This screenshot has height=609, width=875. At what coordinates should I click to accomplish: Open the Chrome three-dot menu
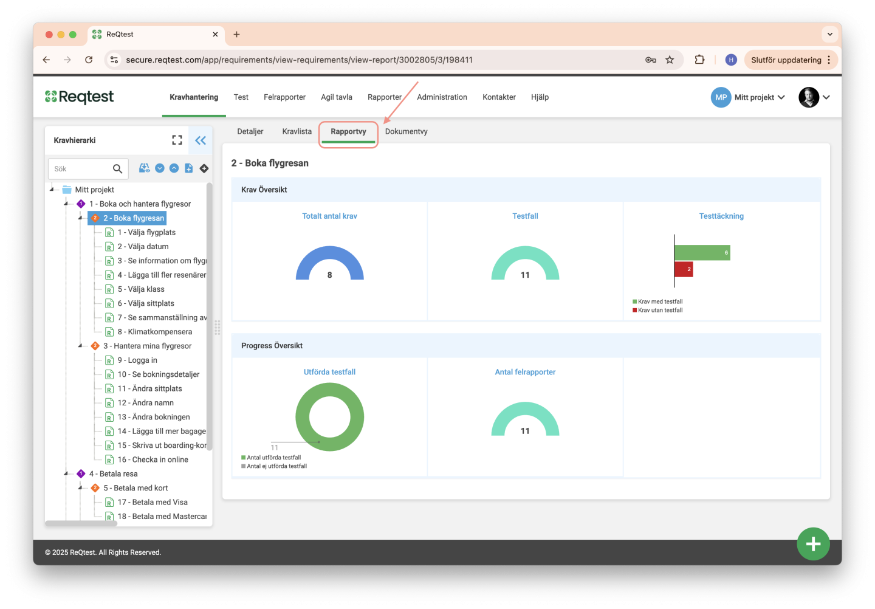pyautogui.click(x=829, y=60)
